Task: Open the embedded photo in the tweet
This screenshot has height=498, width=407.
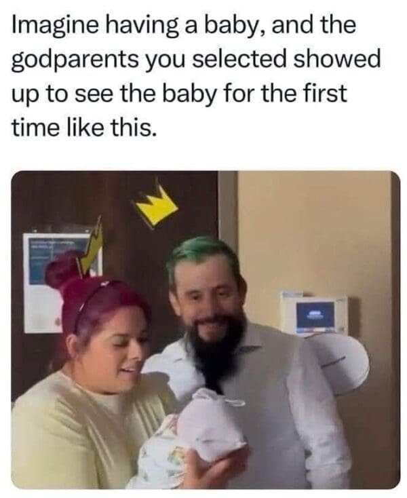Action: coord(206,330)
